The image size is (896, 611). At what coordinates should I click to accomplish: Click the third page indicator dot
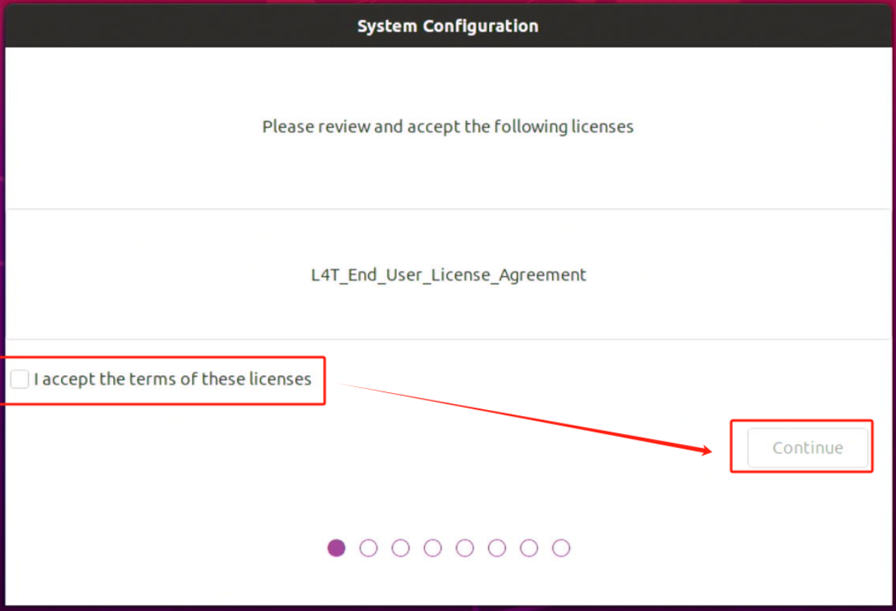click(x=400, y=548)
